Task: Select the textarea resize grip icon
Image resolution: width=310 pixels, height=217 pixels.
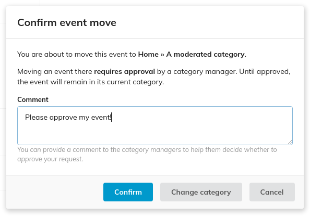Action: (290, 142)
